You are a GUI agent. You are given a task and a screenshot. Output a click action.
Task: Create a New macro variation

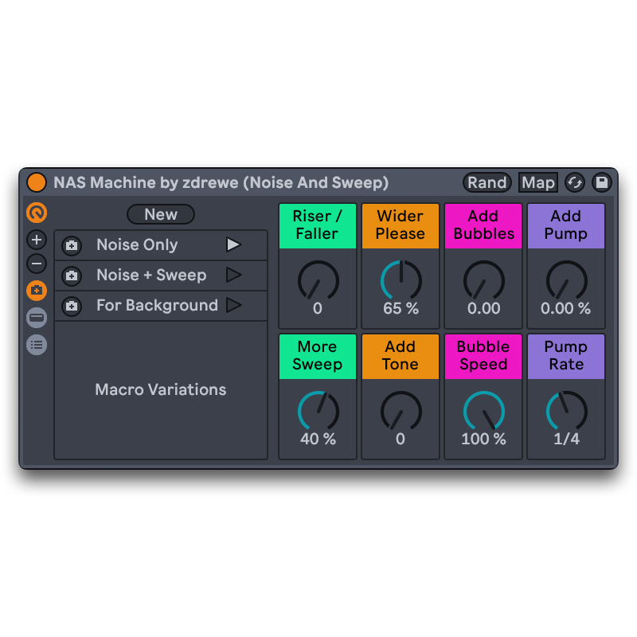coord(161,214)
